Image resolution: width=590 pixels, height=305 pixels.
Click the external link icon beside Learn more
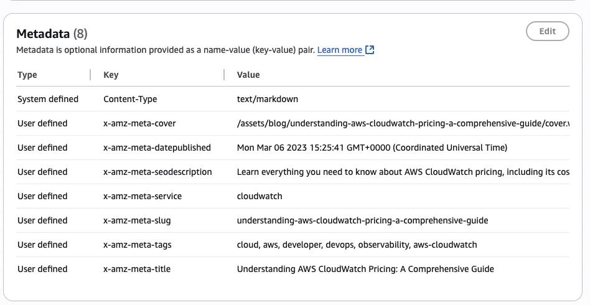pyautogui.click(x=370, y=50)
